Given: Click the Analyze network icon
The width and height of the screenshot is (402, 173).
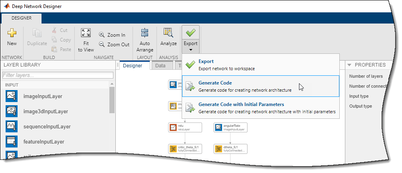Looking at the screenshot, I should pos(168,33).
